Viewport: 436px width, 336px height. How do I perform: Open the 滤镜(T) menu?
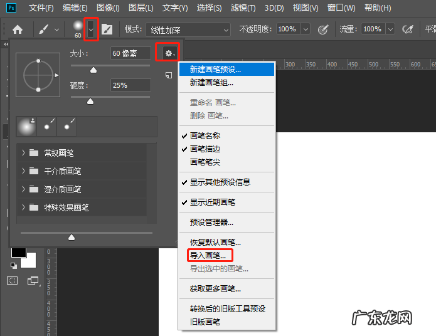click(243, 8)
